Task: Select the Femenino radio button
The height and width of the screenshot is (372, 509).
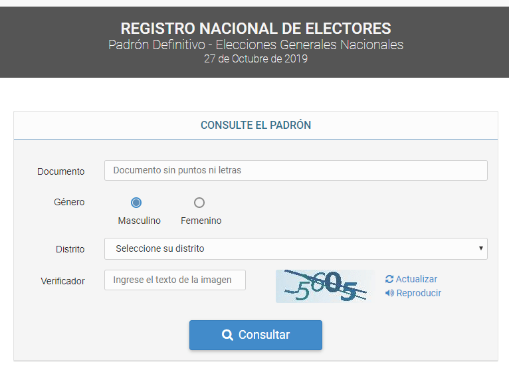Action: [199, 203]
